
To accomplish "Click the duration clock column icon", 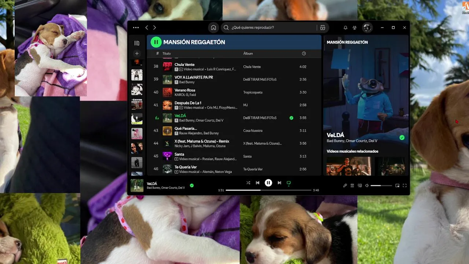I will tap(304, 54).
